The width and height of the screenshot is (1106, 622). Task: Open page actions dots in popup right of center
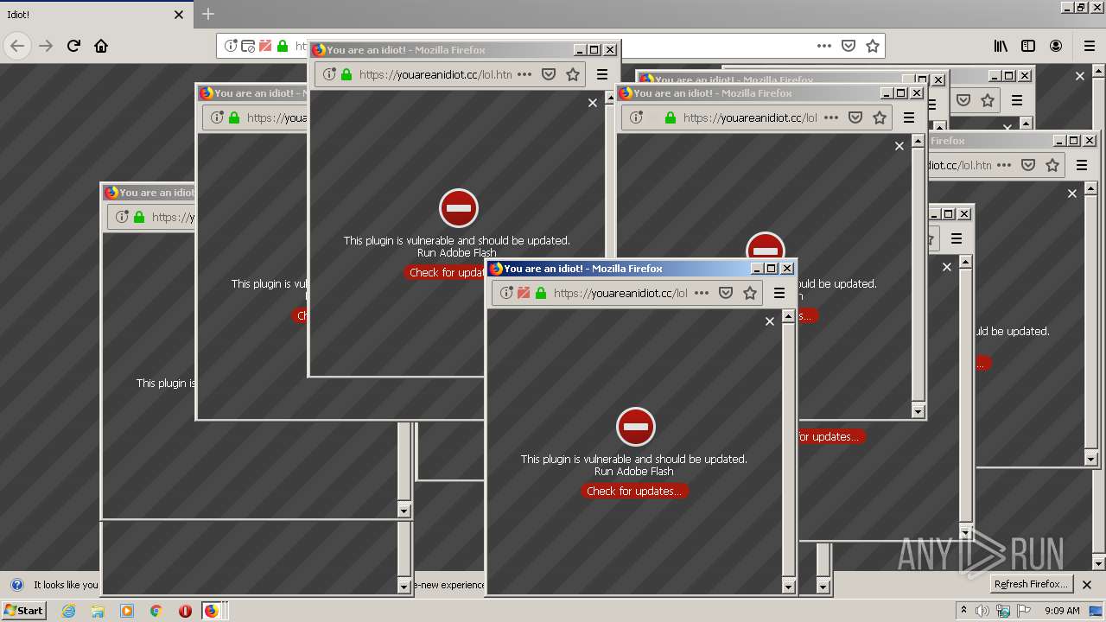[x=831, y=117]
